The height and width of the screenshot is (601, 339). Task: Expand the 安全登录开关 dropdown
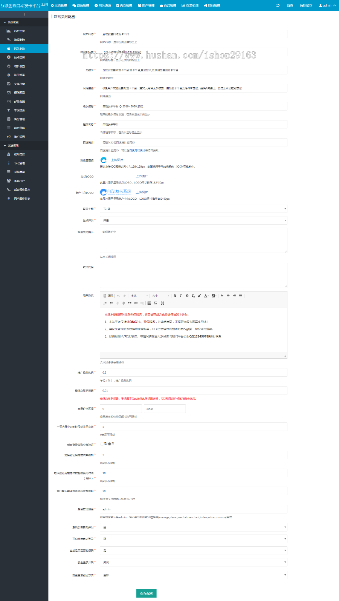point(193,562)
